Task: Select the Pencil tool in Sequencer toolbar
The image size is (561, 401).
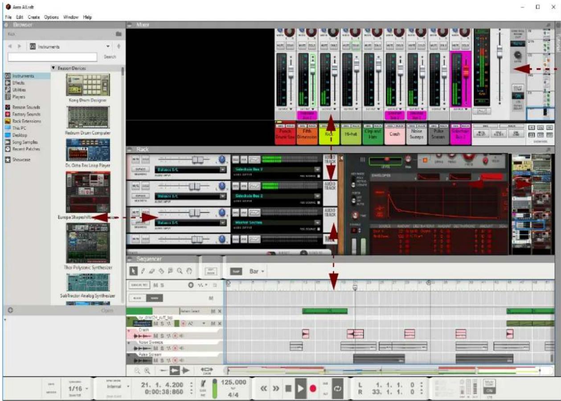Action: (x=143, y=270)
